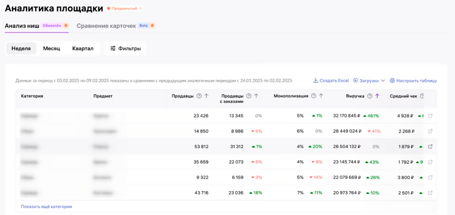Open help icon for Продавцы с заказами
The width and height of the screenshot is (455, 215).
pos(248,96)
